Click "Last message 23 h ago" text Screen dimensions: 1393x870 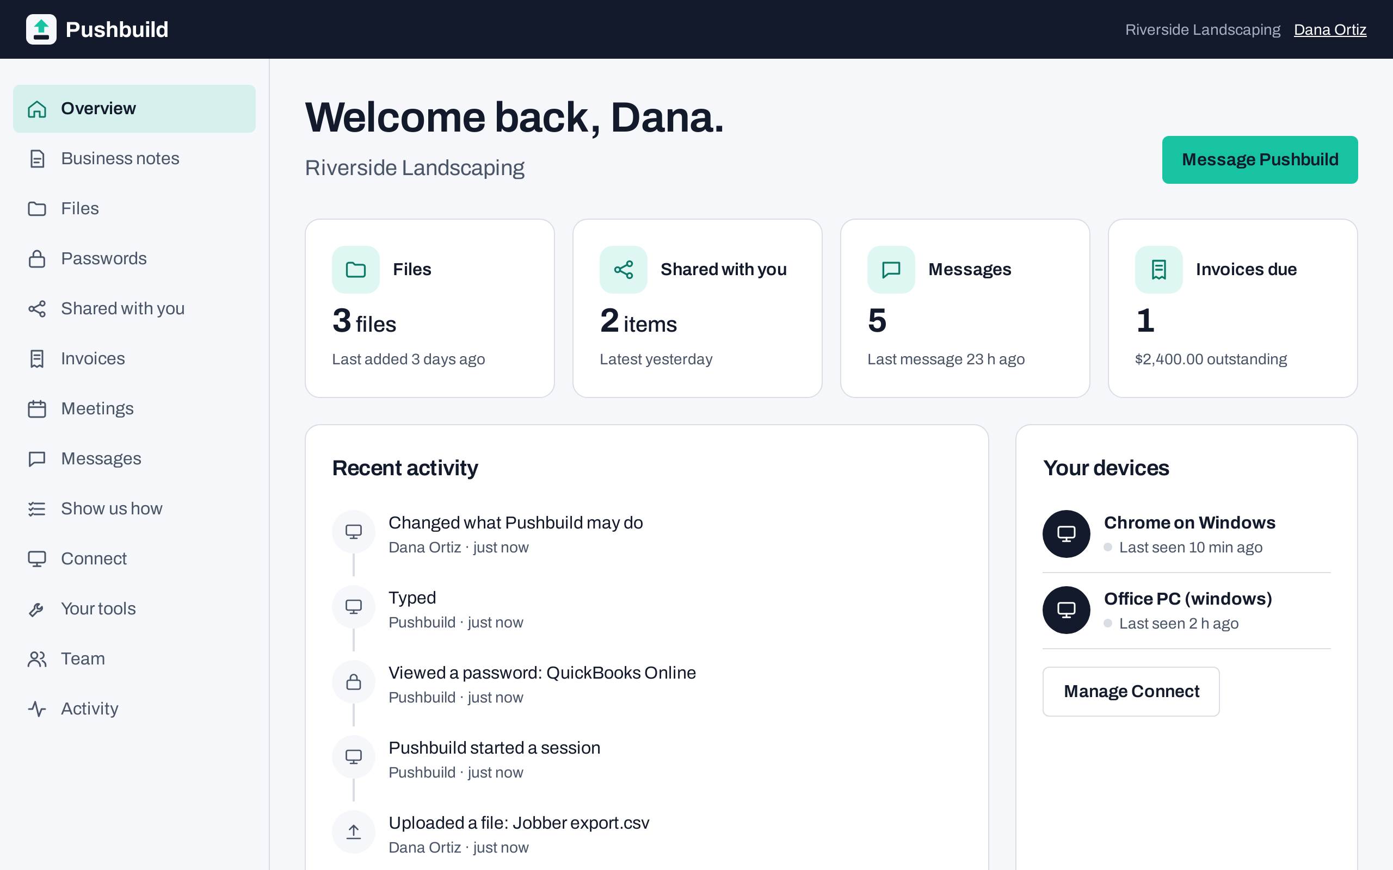[946, 359]
